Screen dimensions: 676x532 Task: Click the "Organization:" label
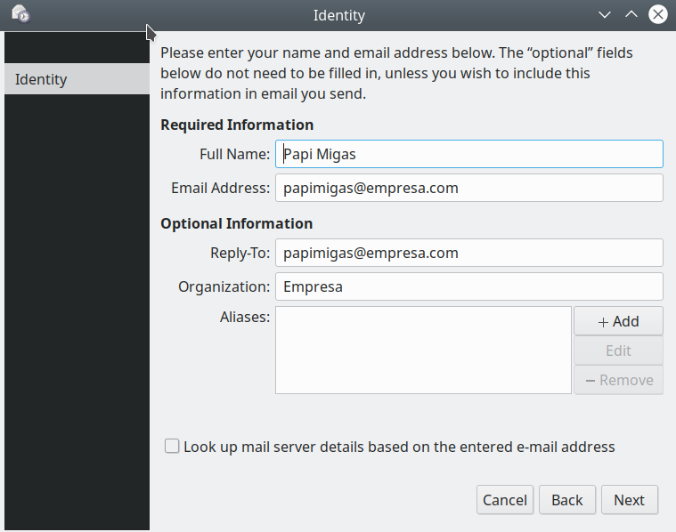(x=224, y=286)
